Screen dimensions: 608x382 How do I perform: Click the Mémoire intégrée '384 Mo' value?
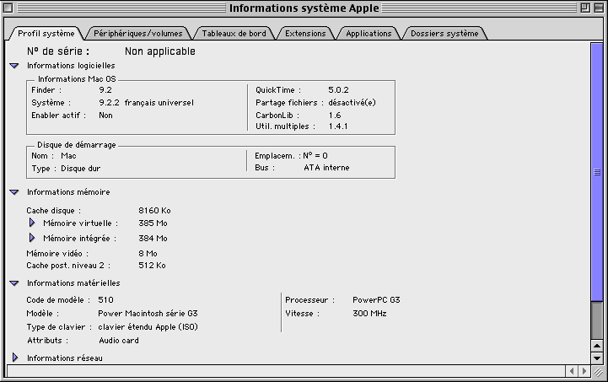pyautogui.click(x=153, y=239)
